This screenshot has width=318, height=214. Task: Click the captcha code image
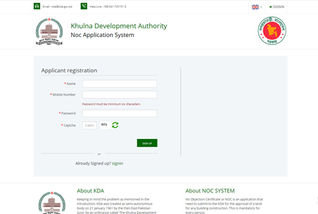pyautogui.click(x=105, y=125)
